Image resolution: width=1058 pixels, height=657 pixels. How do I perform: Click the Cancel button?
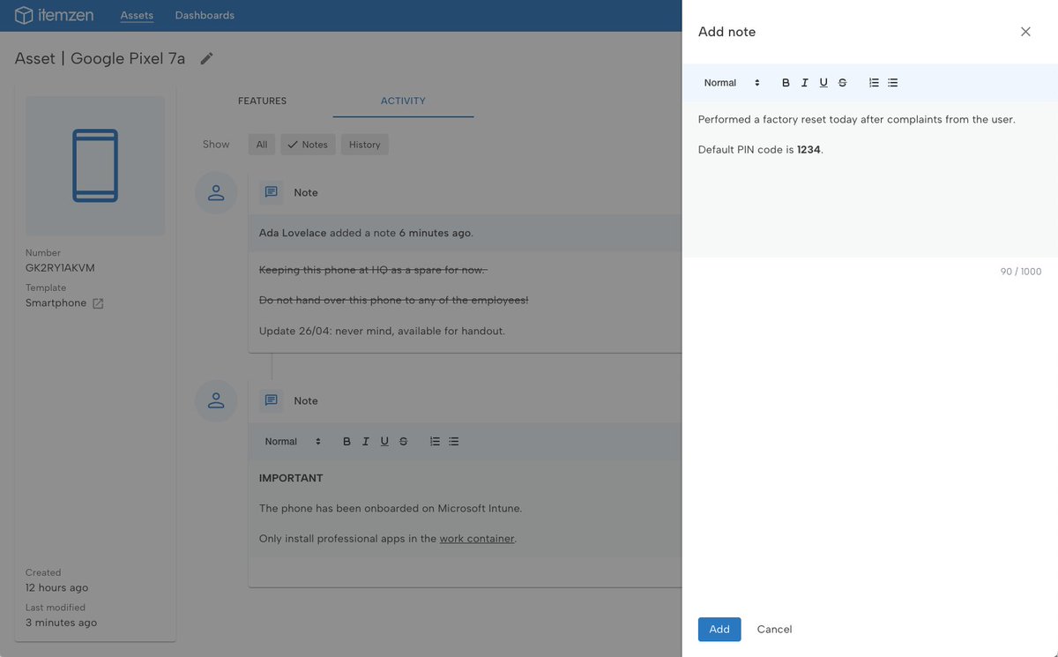[774, 630]
